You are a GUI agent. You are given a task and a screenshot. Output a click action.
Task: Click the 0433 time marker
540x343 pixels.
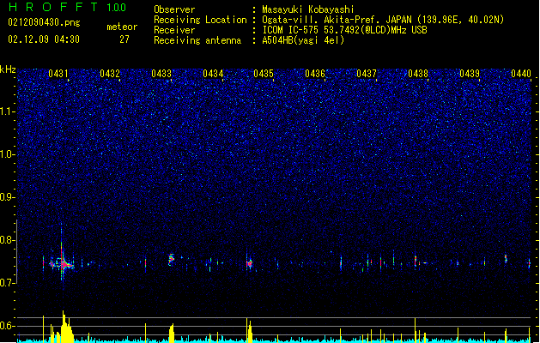pos(161,74)
